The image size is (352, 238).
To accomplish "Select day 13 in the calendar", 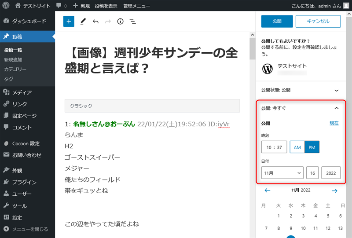I will [x=340, y=228].
